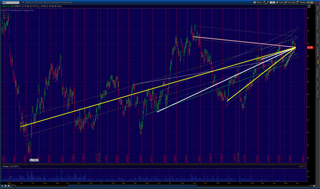Click the pan crosshair icon at bottom left
The image size is (320, 189).
(2, 186)
